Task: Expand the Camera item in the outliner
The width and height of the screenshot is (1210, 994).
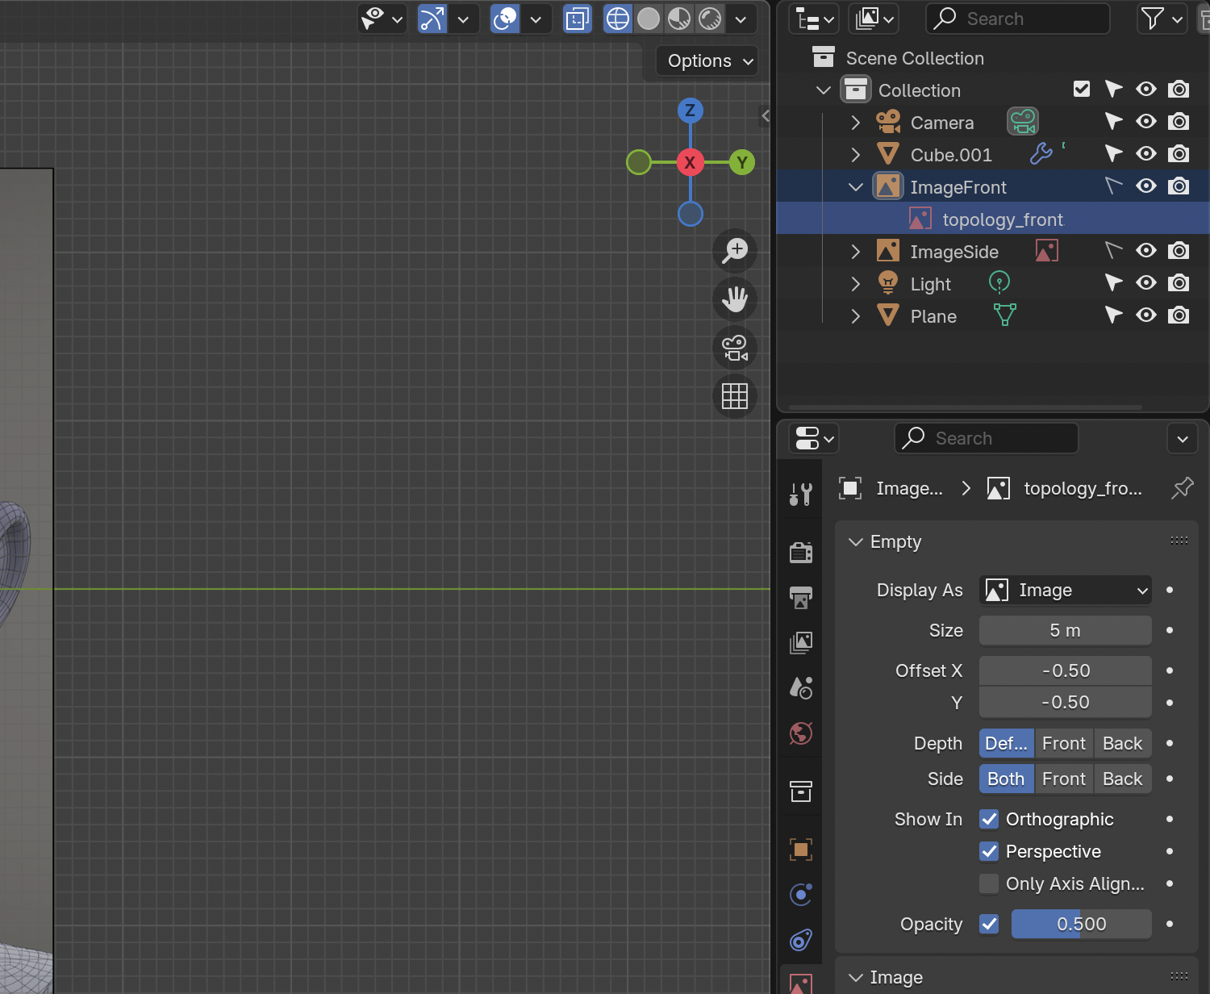Action: [x=856, y=123]
